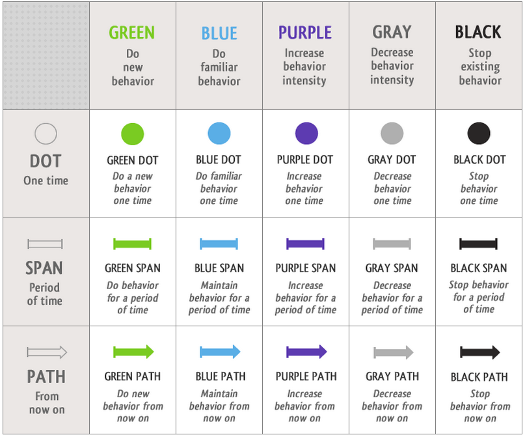The height and width of the screenshot is (437, 525).
Task: Click the BLACK column header
Action: click(x=478, y=32)
